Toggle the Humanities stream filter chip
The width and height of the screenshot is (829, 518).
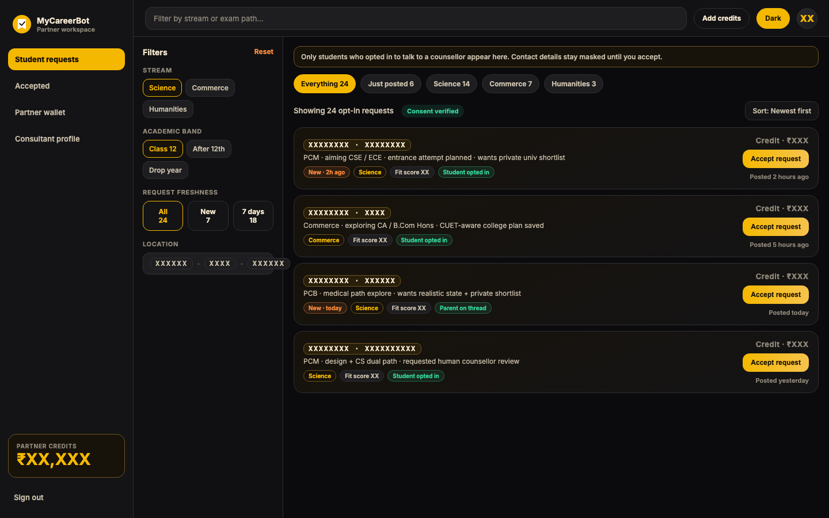coord(168,109)
